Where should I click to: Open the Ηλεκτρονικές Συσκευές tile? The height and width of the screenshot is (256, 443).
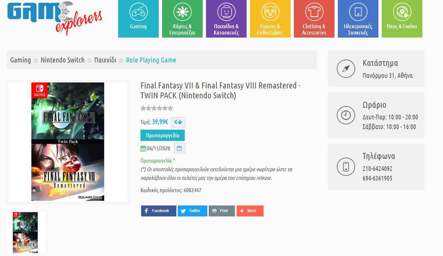click(x=358, y=19)
